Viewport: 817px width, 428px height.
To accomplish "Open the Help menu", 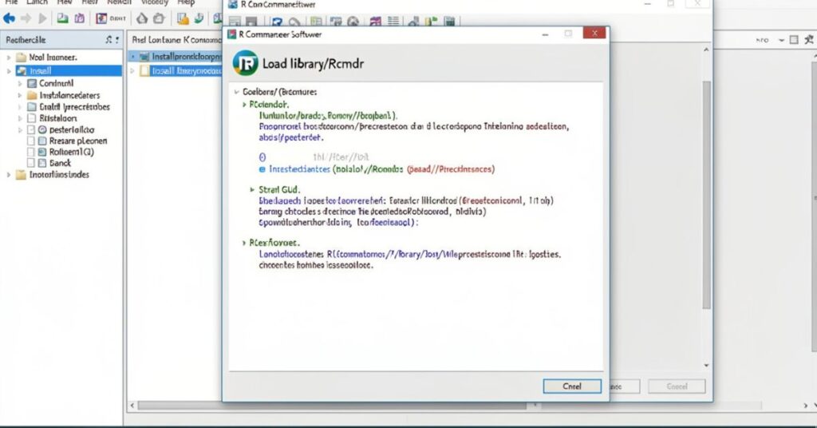I will coord(186,2).
